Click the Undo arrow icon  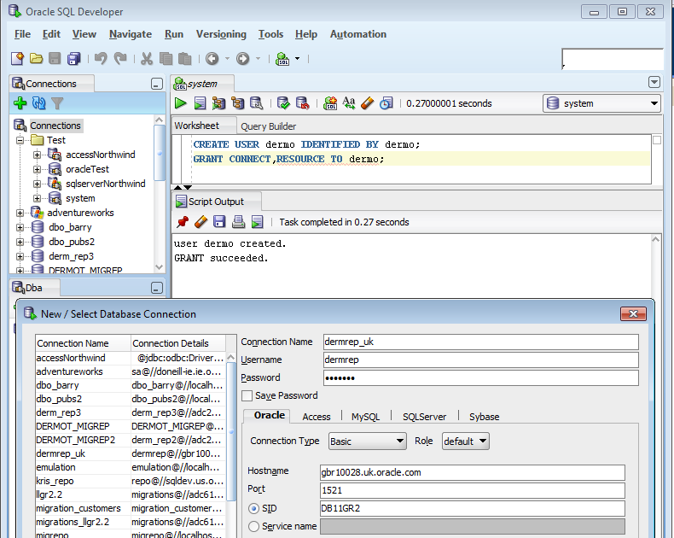pyautogui.click(x=101, y=58)
